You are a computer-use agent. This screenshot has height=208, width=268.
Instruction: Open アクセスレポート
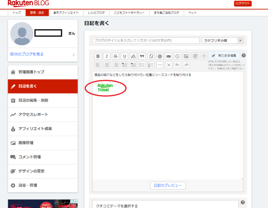click(43, 114)
